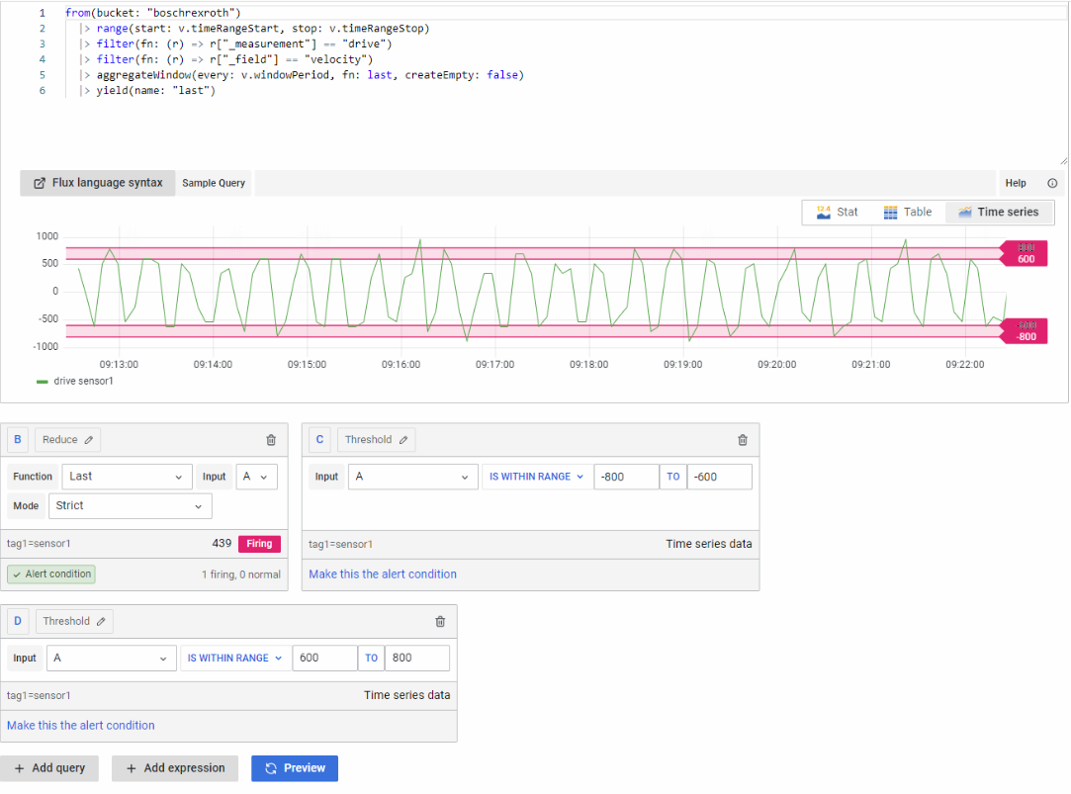Image resolution: width=1071 pixels, height=794 pixels.
Task: Remove expression D using trash icon
Action: pyautogui.click(x=440, y=622)
